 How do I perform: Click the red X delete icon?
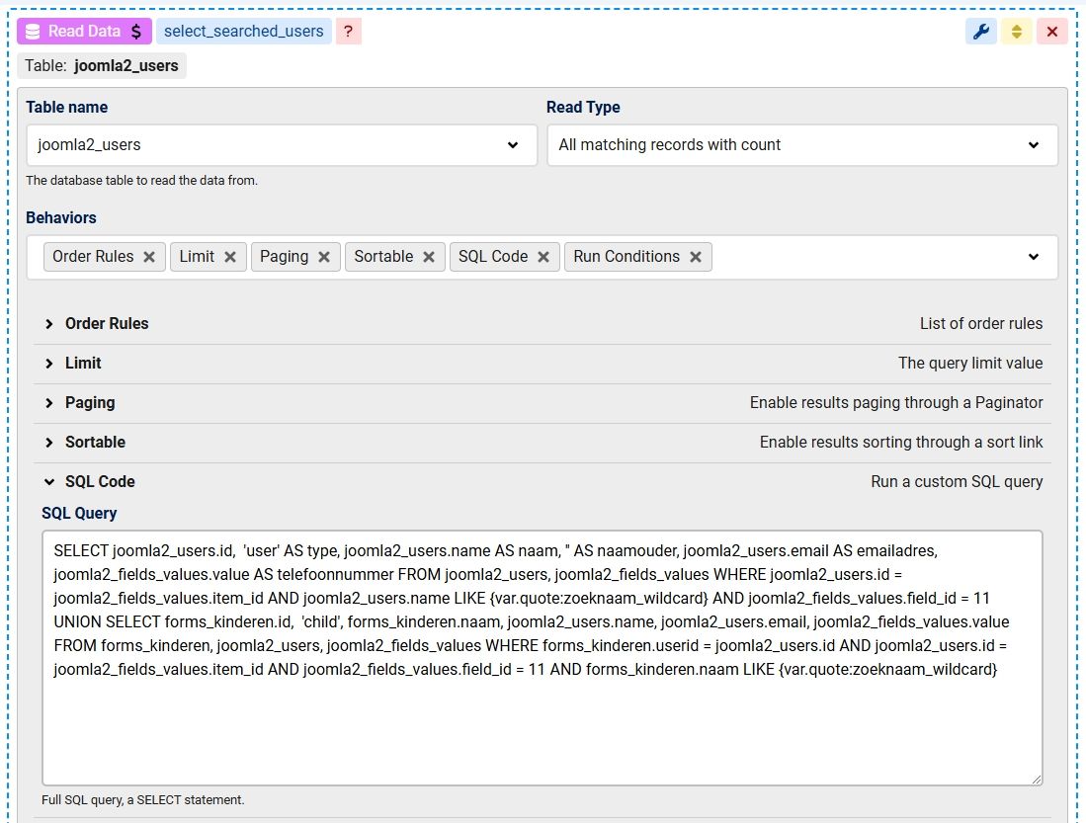[1051, 32]
